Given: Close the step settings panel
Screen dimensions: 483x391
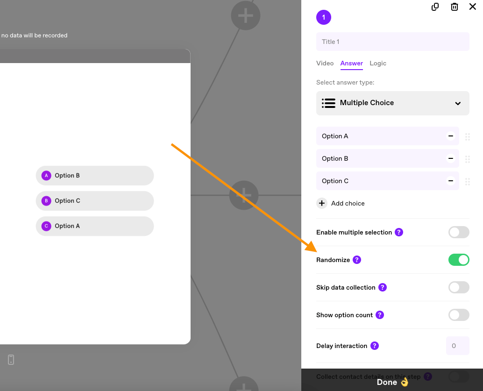Looking at the screenshot, I should click(x=473, y=7).
